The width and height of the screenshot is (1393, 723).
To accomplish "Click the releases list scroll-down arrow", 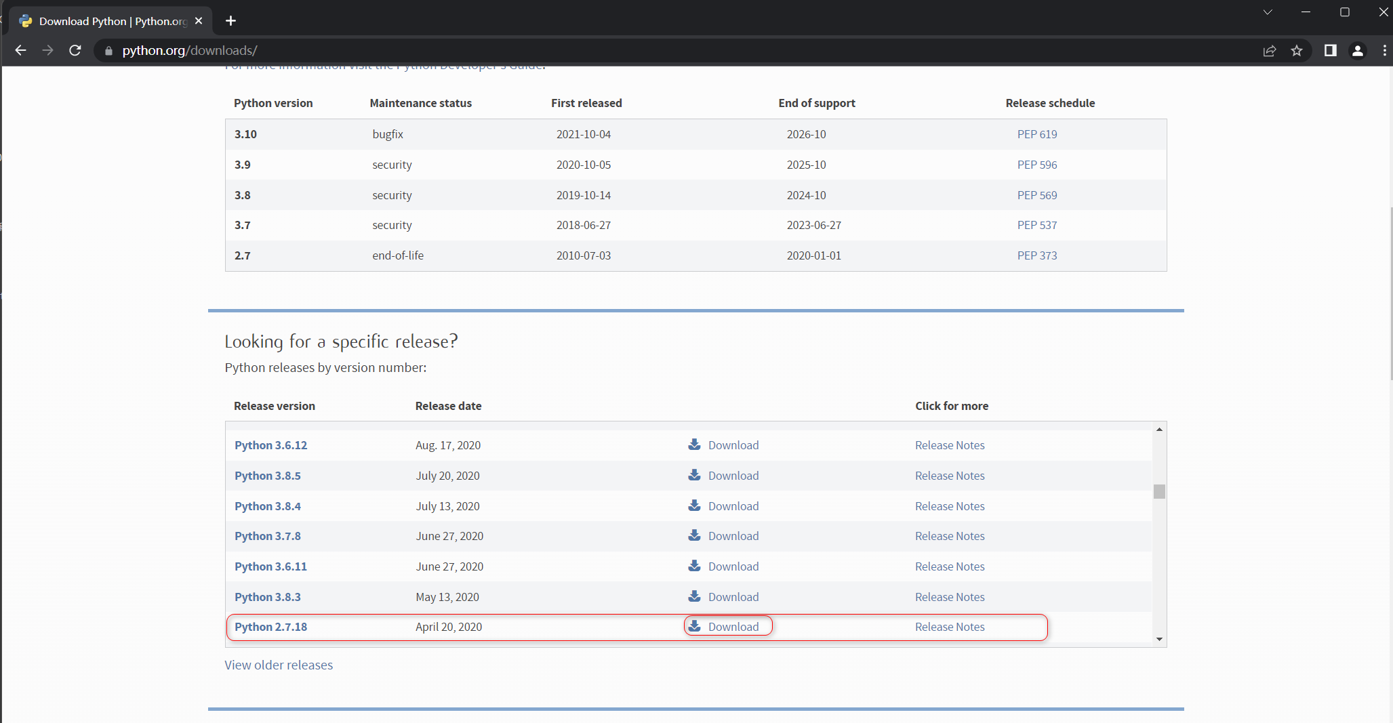I will (1159, 639).
